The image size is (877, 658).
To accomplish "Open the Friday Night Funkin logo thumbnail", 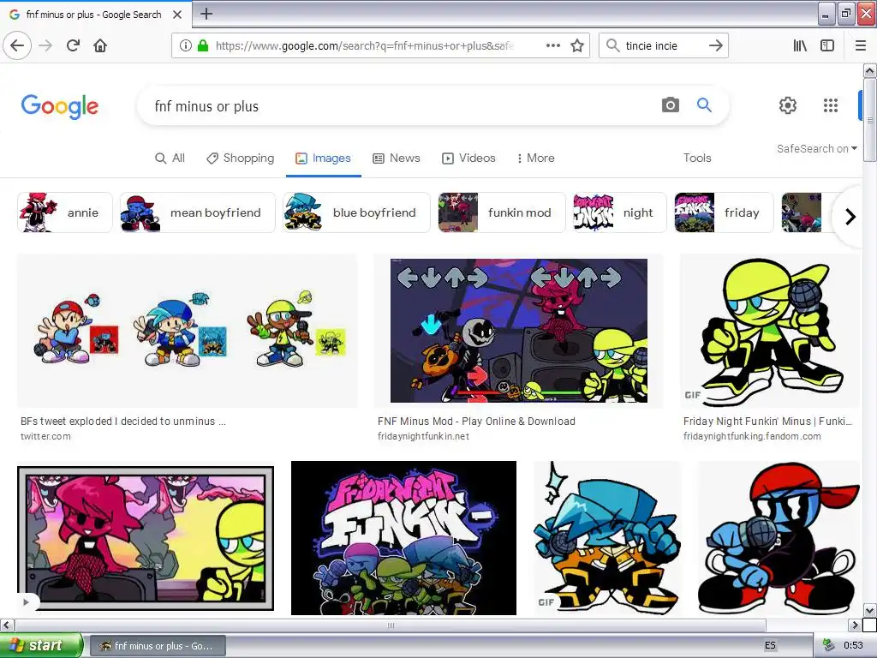I will pos(404,538).
